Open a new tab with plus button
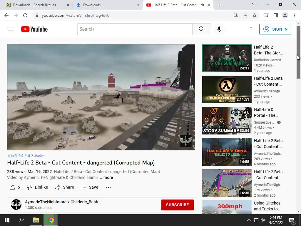The image size is (301, 226). tap(220, 5)
